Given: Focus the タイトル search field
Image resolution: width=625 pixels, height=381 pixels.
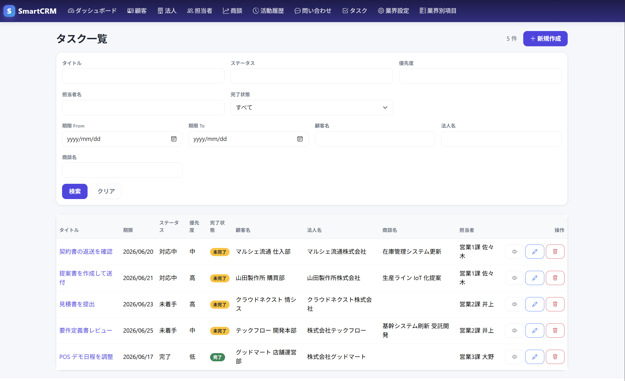Looking at the screenshot, I should (x=143, y=76).
